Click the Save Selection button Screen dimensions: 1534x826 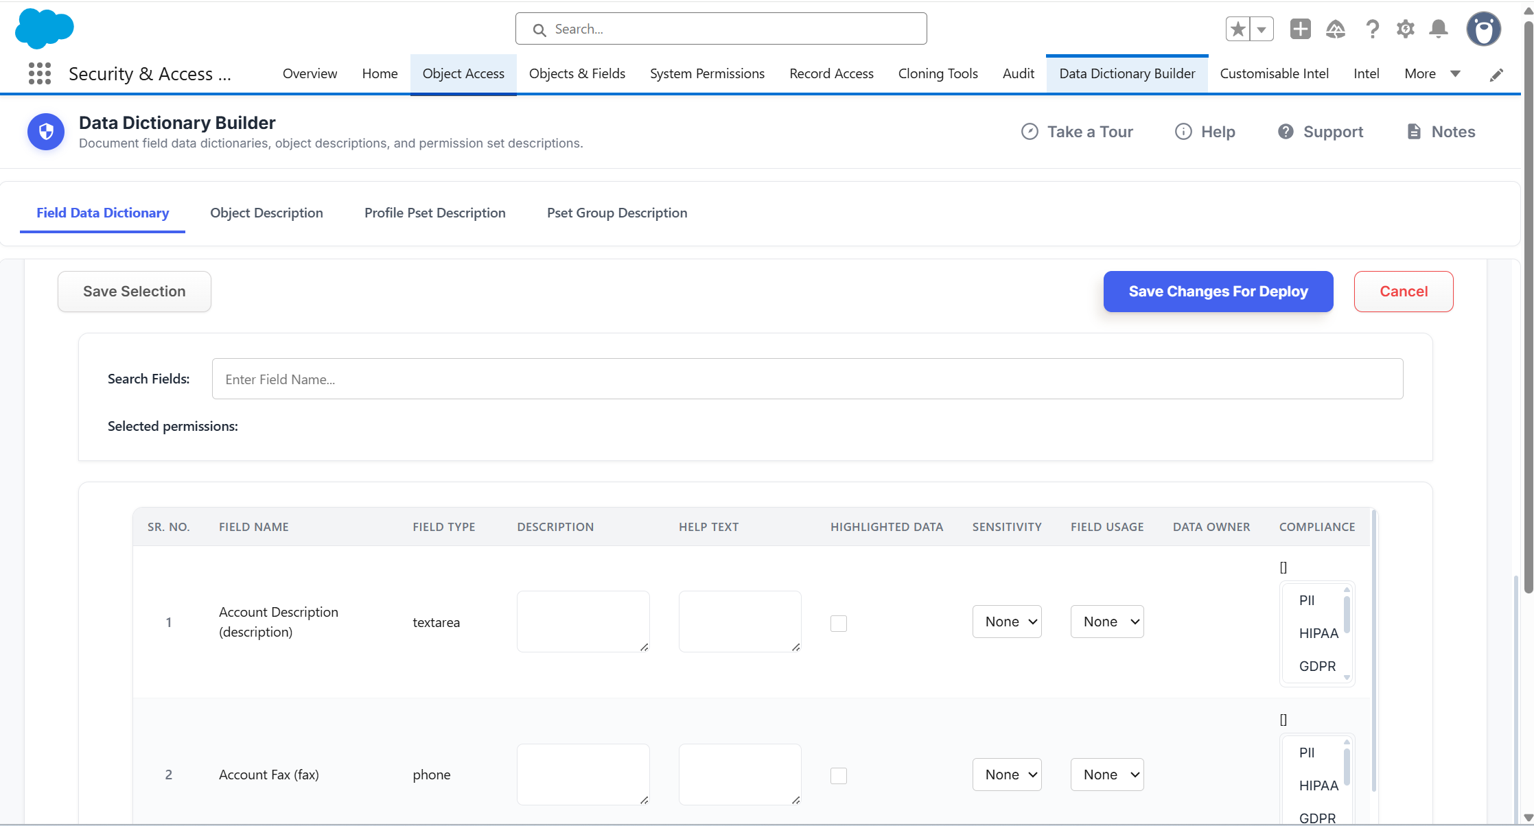134,292
